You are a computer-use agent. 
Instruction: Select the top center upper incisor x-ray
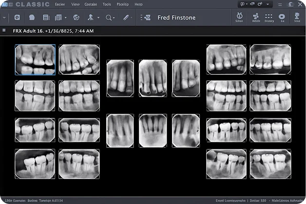(x=153, y=79)
